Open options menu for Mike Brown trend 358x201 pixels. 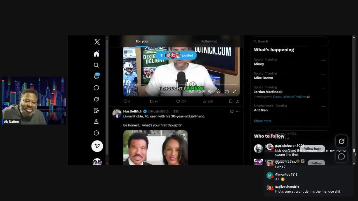point(323,74)
